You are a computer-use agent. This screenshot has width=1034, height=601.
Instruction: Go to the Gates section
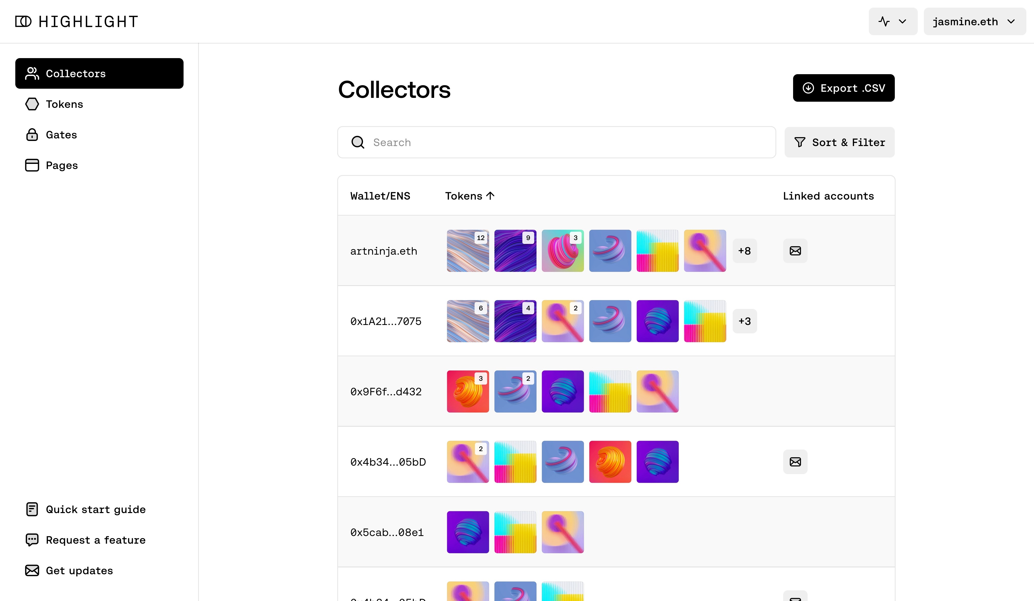click(x=61, y=135)
